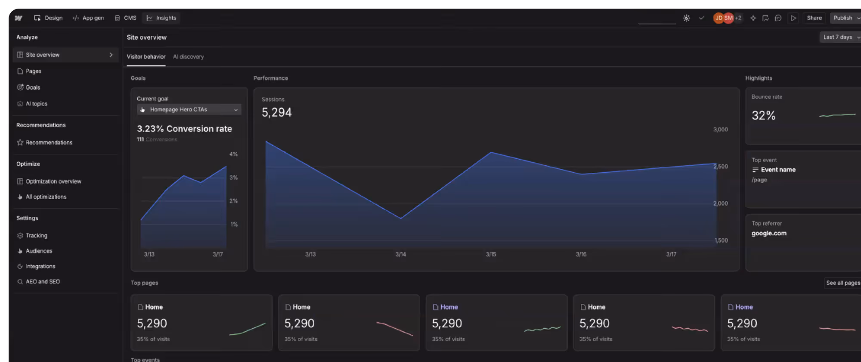
Task: Click the Sessions 5,294 value
Action: (x=277, y=112)
